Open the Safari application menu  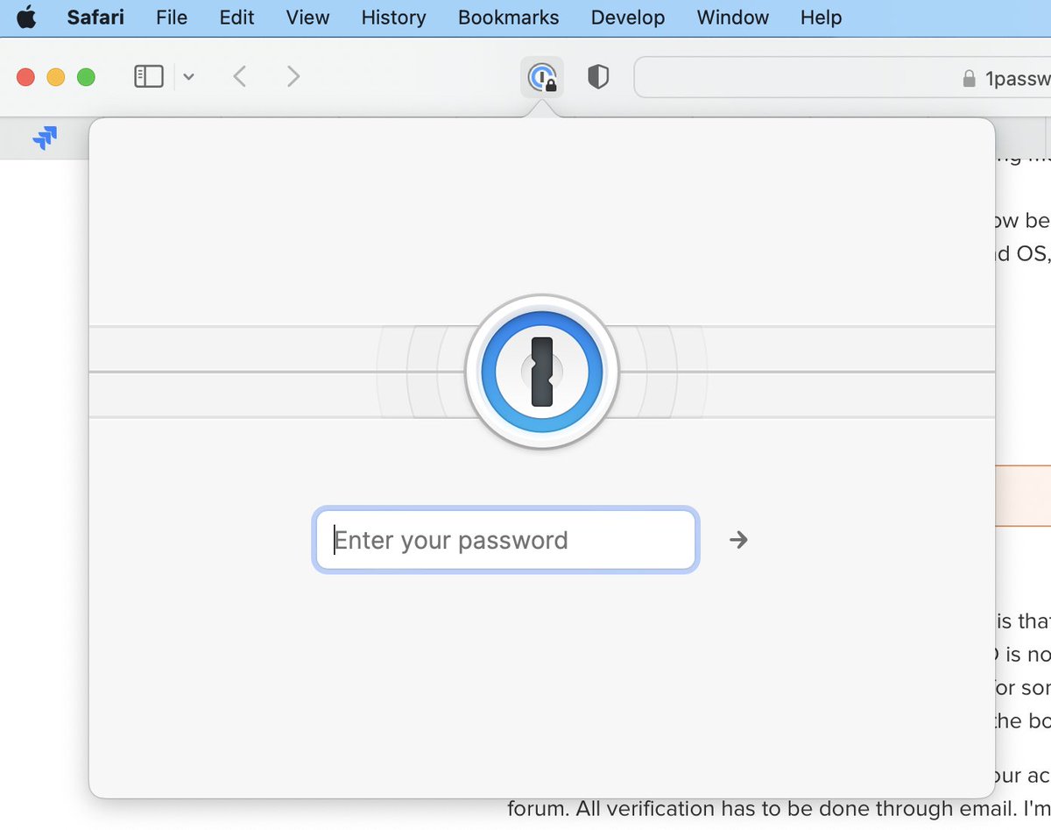(95, 18)
